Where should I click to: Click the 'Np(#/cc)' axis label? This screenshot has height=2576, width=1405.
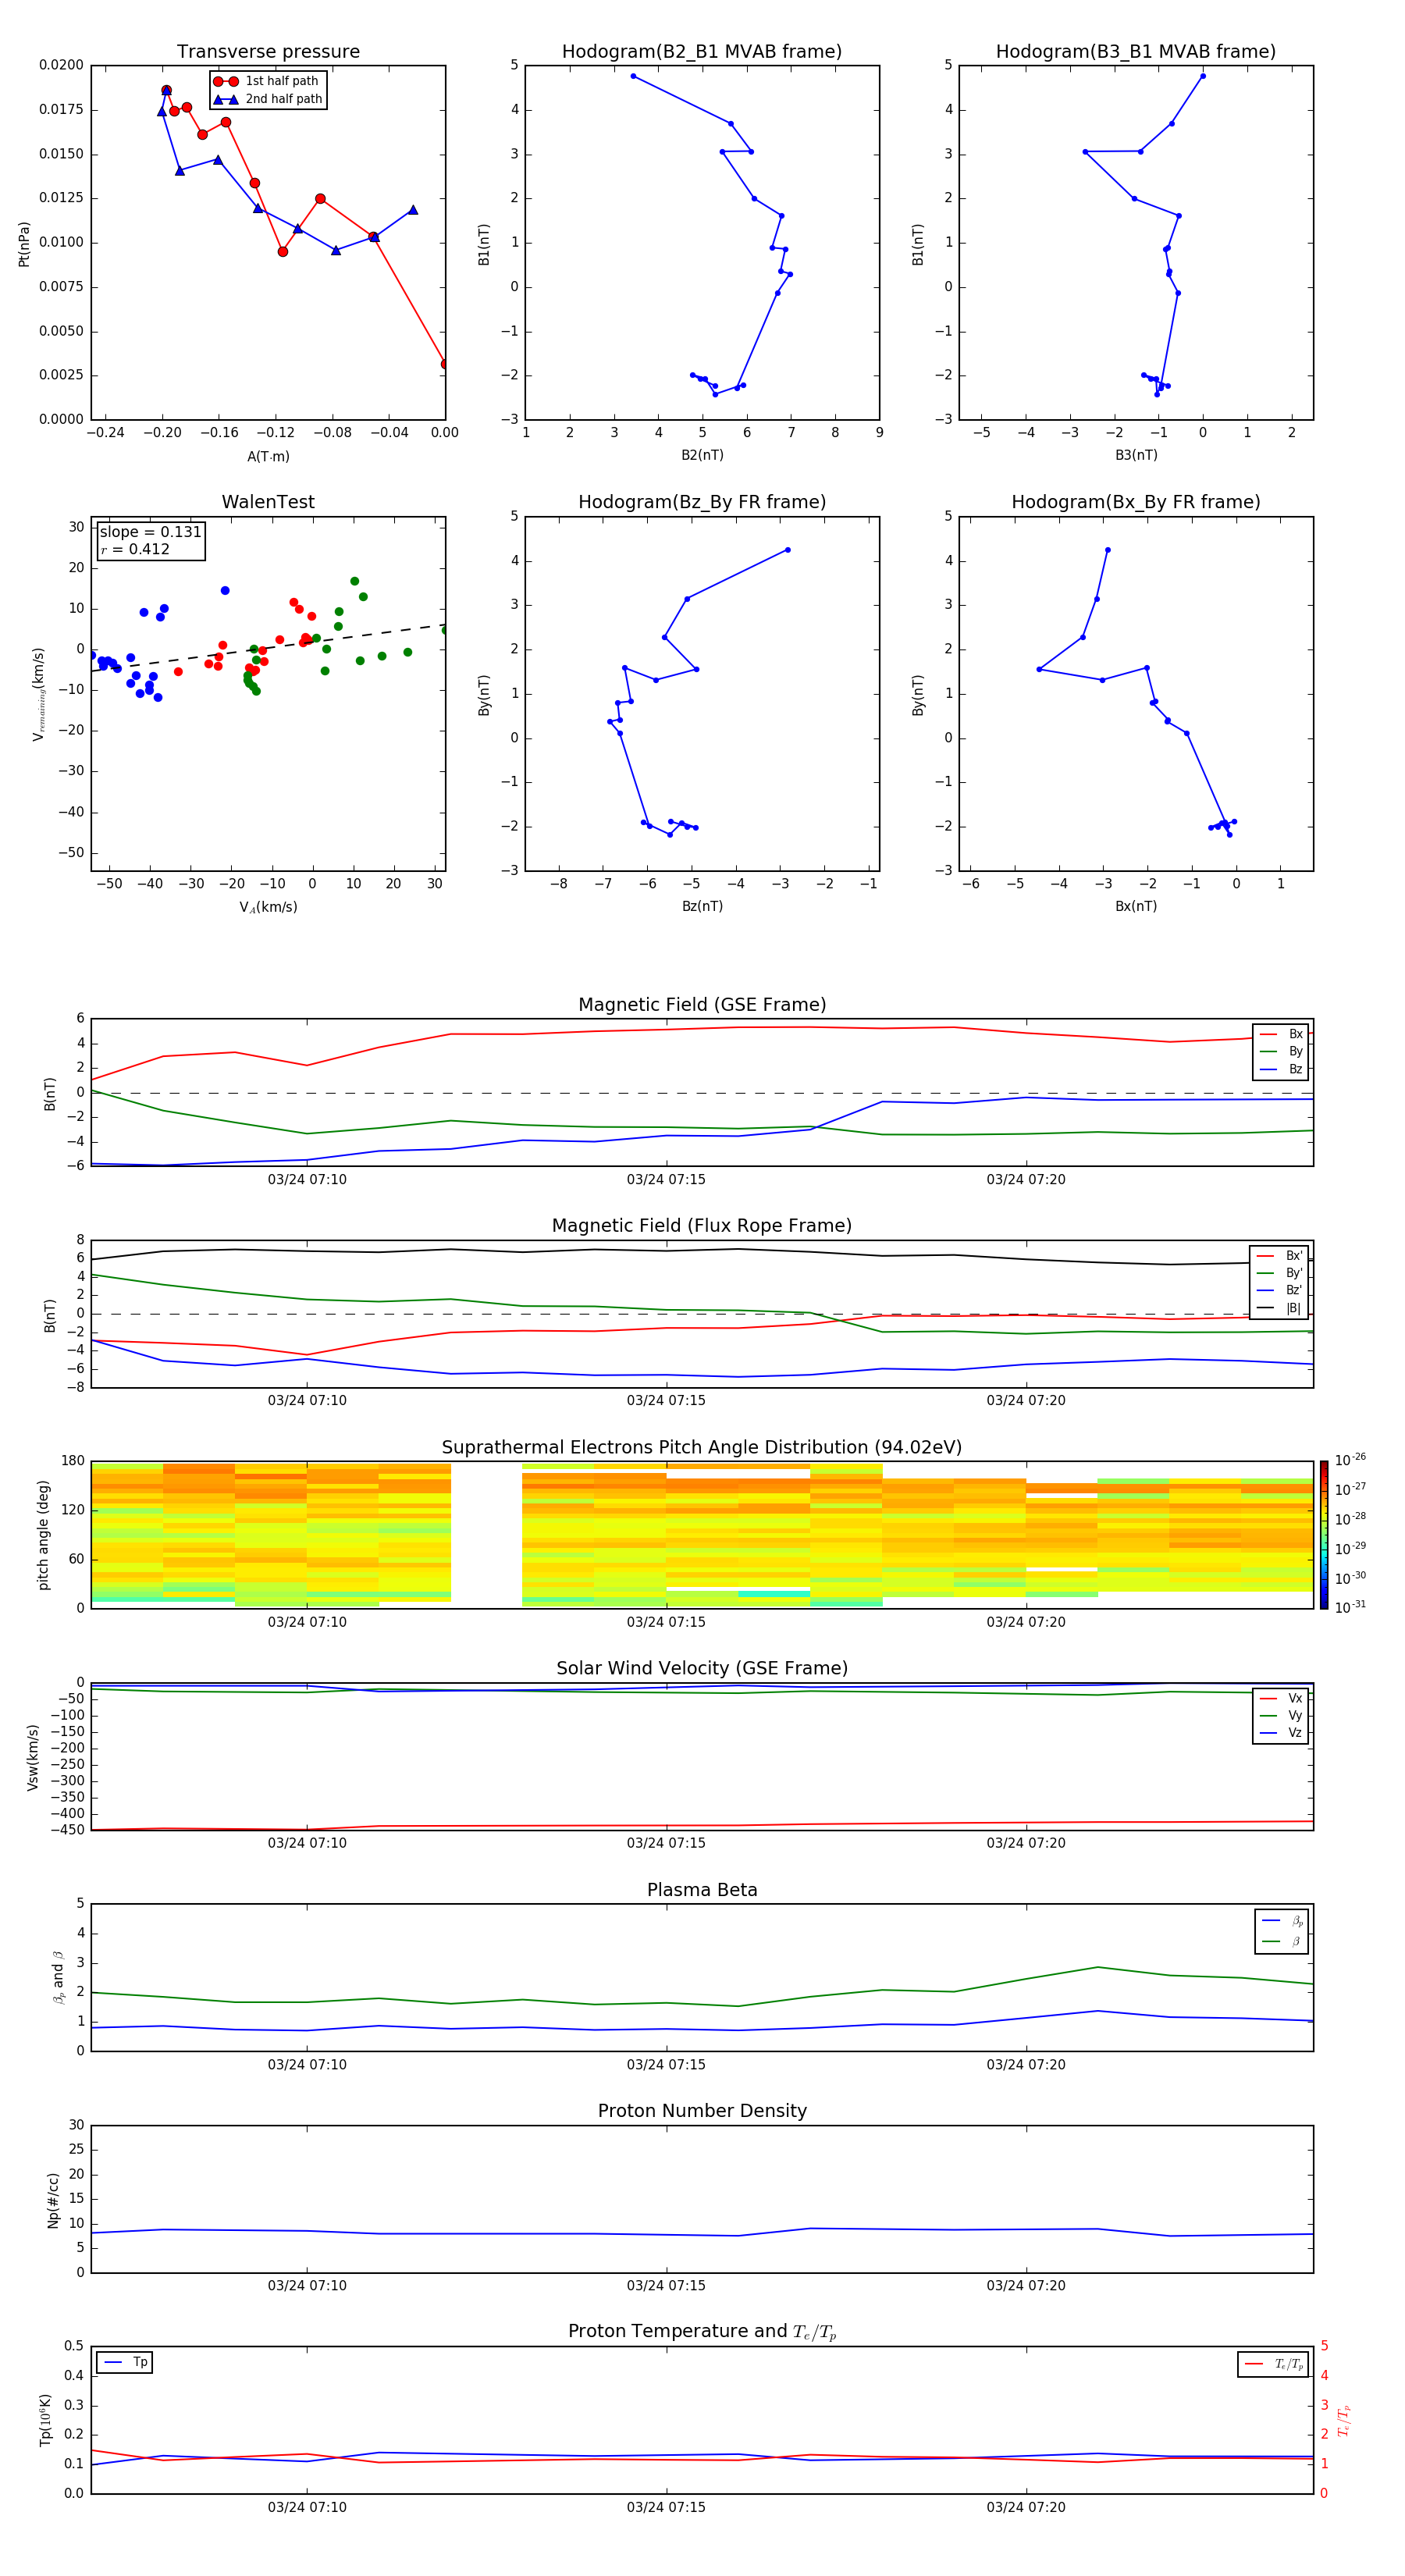click(53, 2200)
